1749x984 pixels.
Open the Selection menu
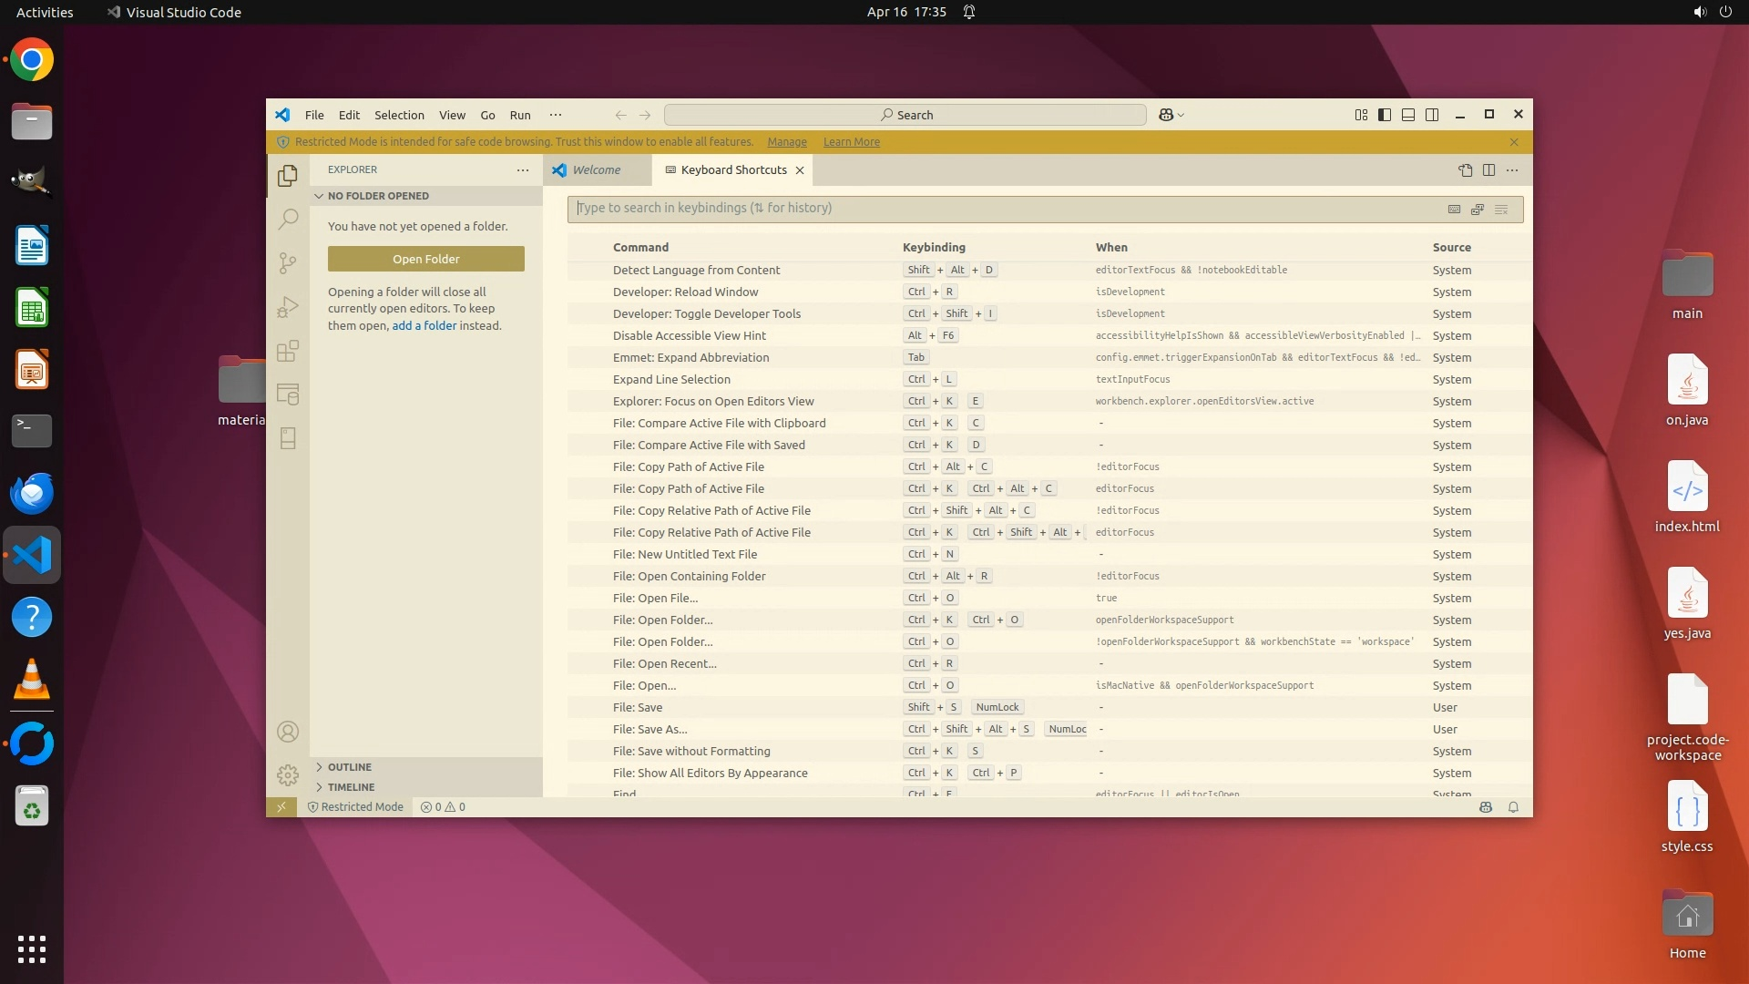click(x=399, y=115)
